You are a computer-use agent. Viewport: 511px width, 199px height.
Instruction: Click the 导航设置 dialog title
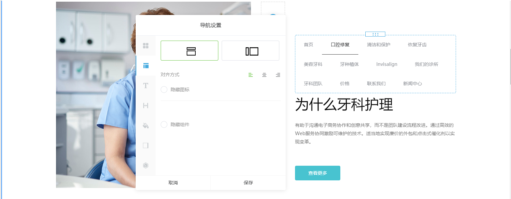point(211,25)
